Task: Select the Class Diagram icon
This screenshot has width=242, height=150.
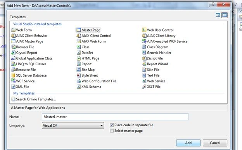Action: point(144,47)
